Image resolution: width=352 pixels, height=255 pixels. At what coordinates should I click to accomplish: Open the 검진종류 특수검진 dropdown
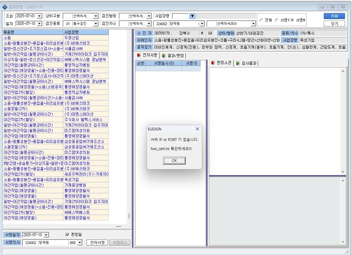click(96, 24)
